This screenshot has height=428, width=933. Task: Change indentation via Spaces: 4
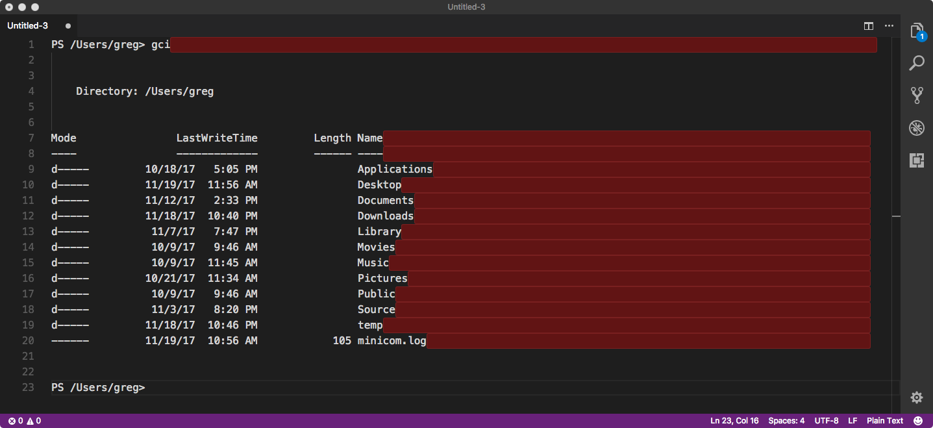[x=786, y=421]
